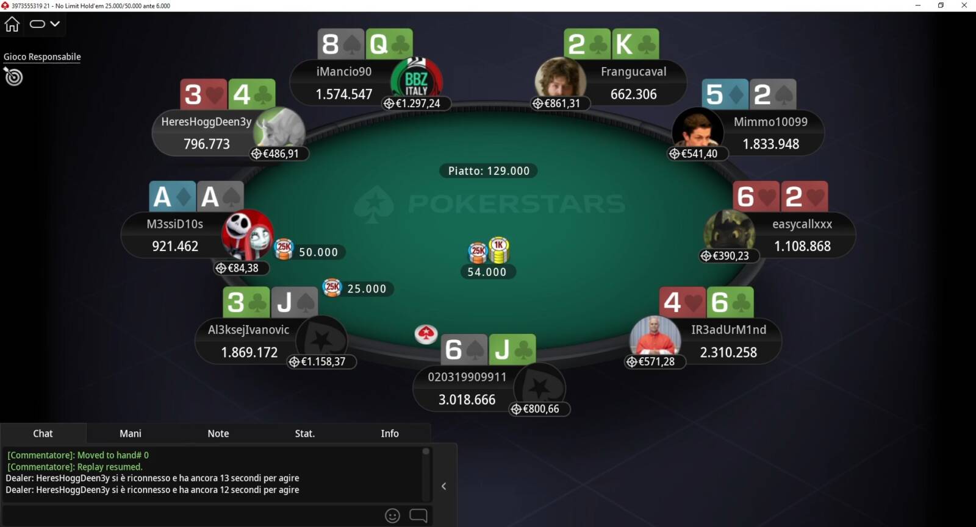Open the table view dropdown arrow

[55, 24]
